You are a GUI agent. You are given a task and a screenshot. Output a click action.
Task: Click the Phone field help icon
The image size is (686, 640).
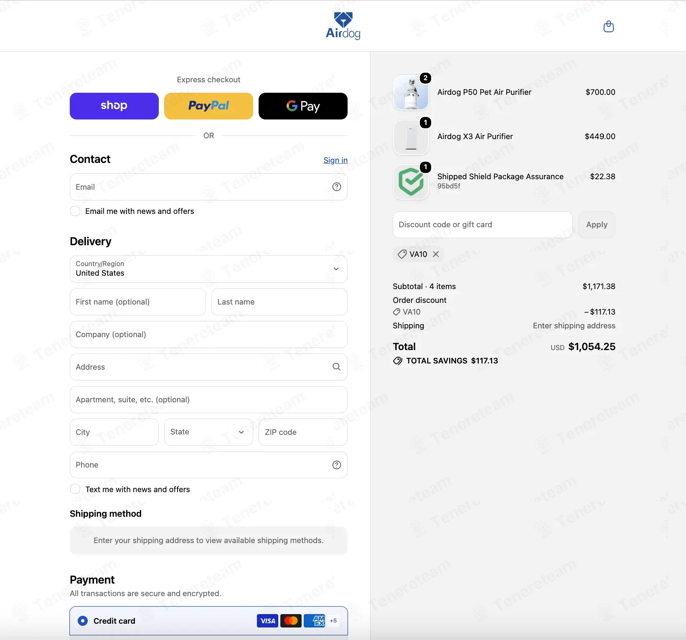(x=337, y=465)
